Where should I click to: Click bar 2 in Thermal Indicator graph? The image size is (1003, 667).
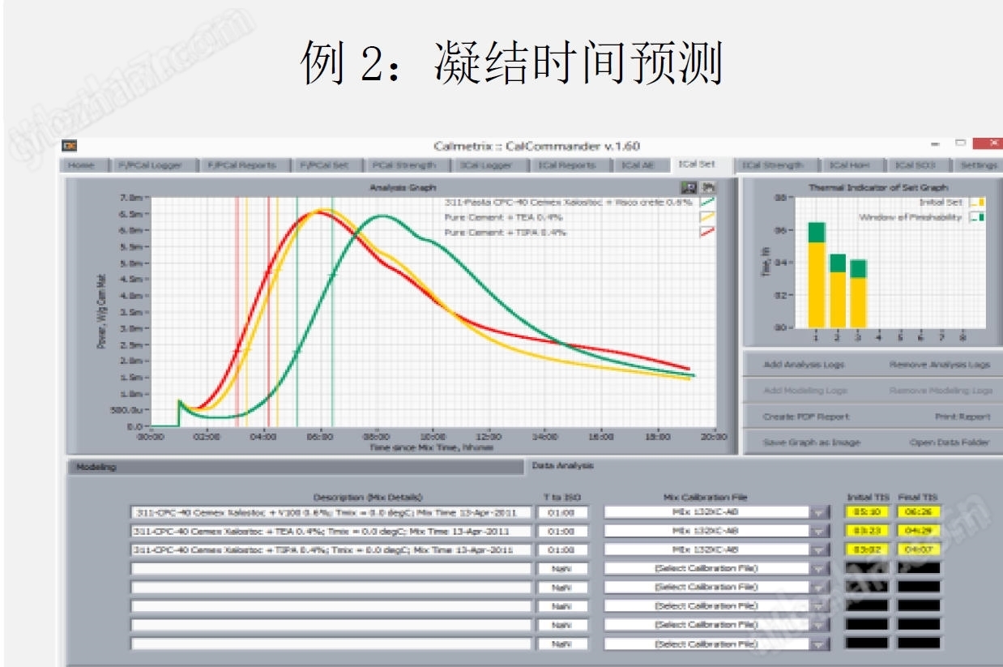838,291
